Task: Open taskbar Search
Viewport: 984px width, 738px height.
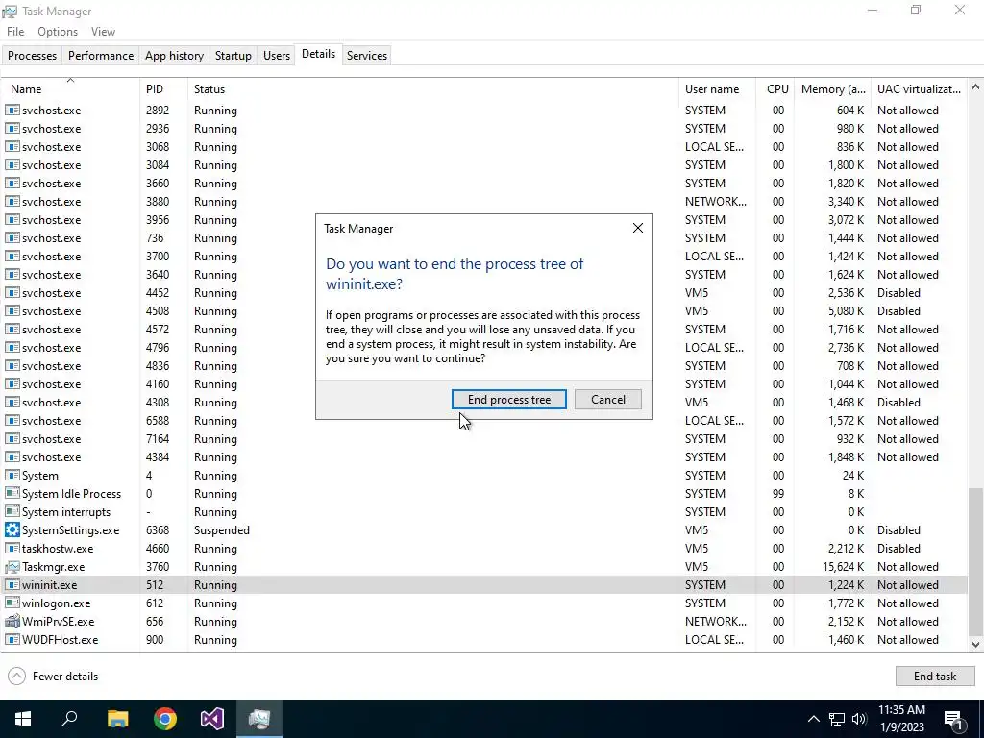Action: click(69, 719)
